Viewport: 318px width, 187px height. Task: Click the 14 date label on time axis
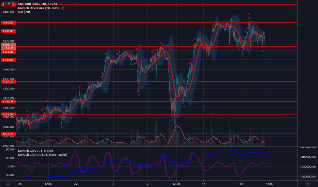(x=241, y=184)
